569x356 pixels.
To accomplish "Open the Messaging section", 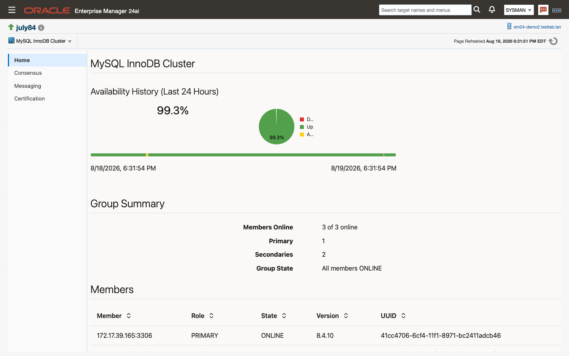I will coord(28,86).
